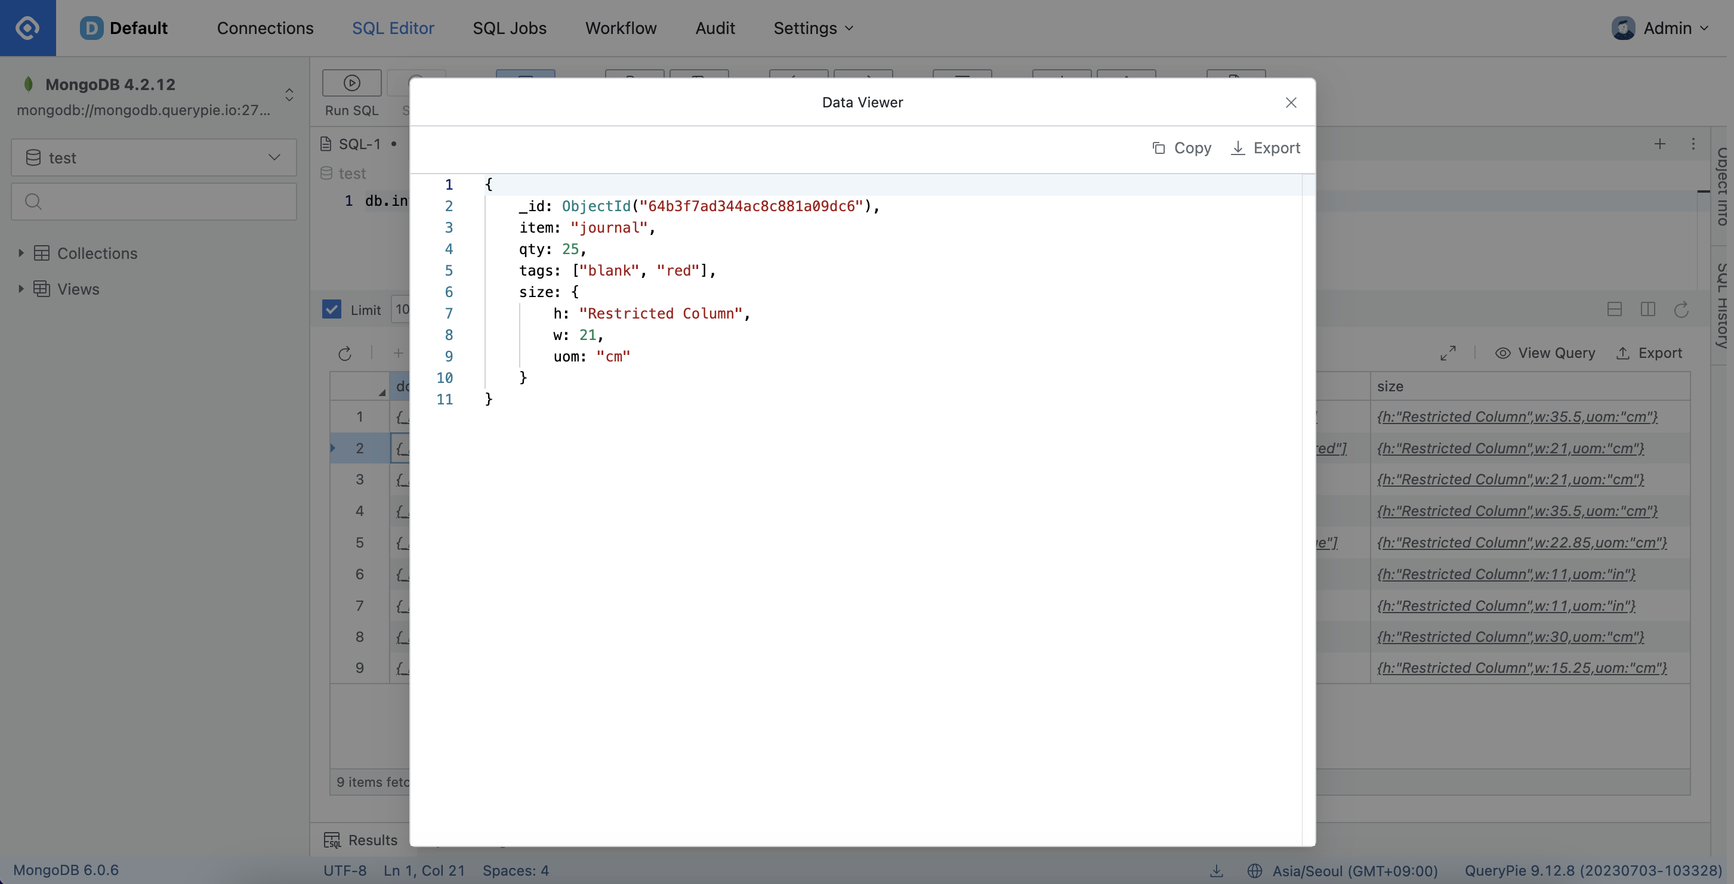Switch to horizontal split layout
The width and height of the screenshot is (1734, 884).
1614,309
